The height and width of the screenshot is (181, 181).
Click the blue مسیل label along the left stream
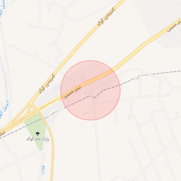pyautogui.click(x=6, y=106)
